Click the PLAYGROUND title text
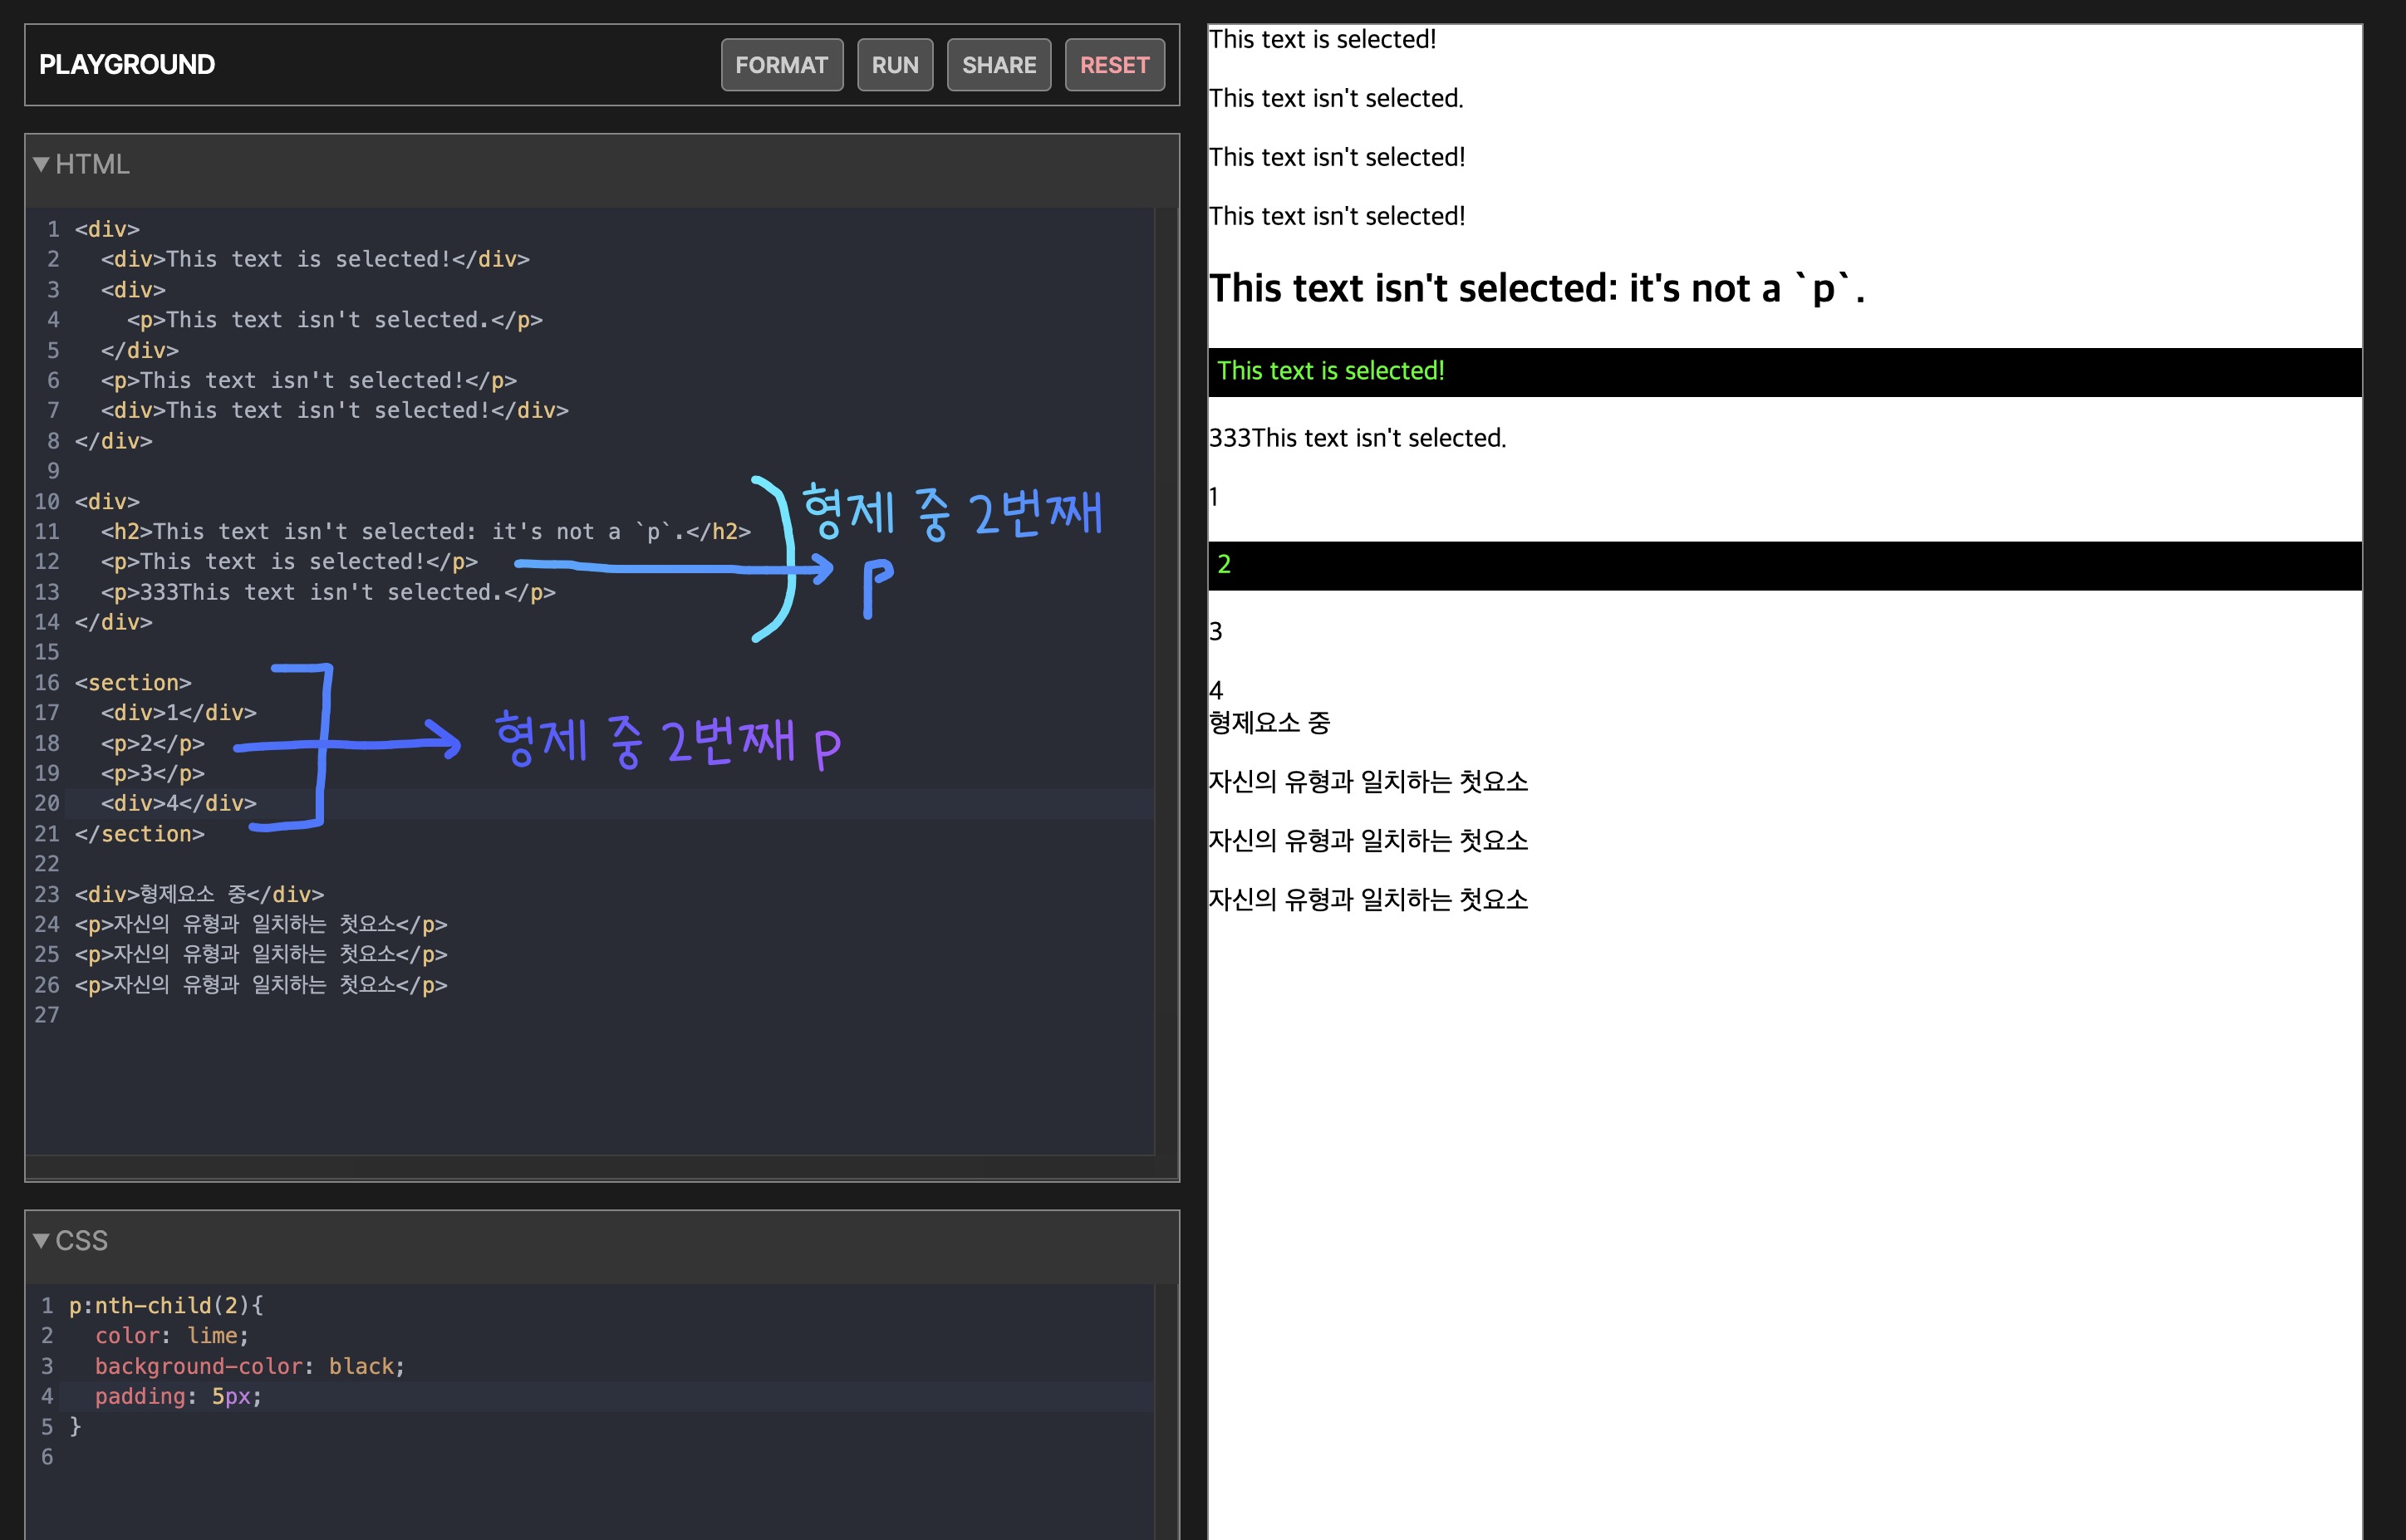Screen dimensions: 2406x1540 pos(127,65)
